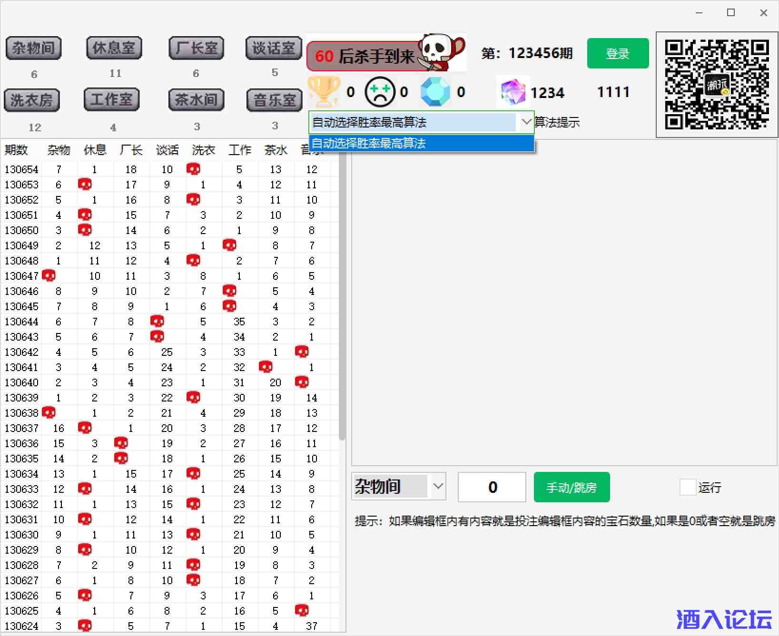
Task: Select the 厂长室 room button
Action: tap(196, 48)
